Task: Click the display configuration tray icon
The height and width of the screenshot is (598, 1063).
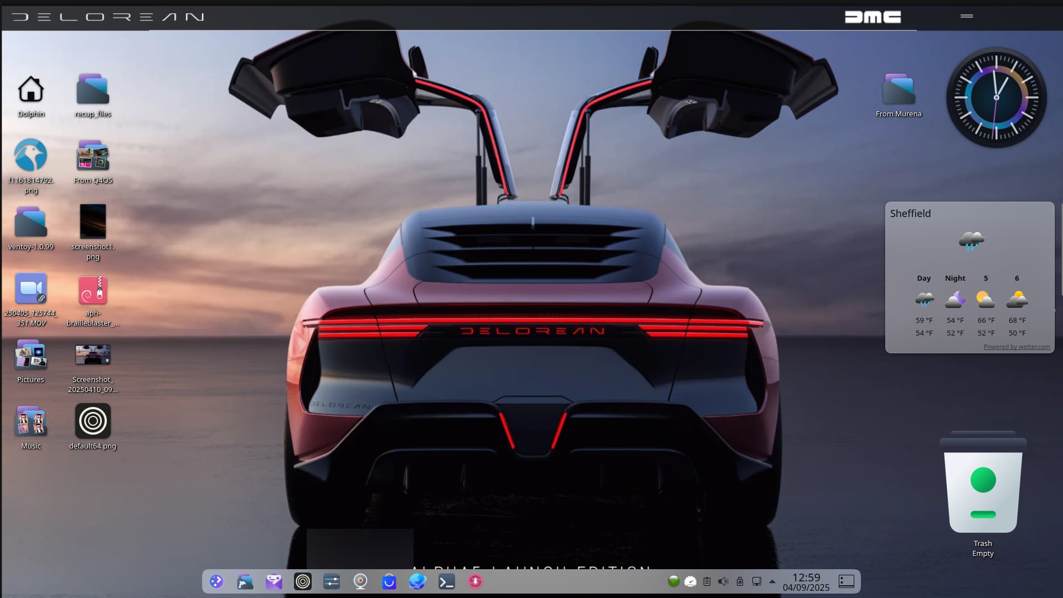Action: (x=756, y=581)
